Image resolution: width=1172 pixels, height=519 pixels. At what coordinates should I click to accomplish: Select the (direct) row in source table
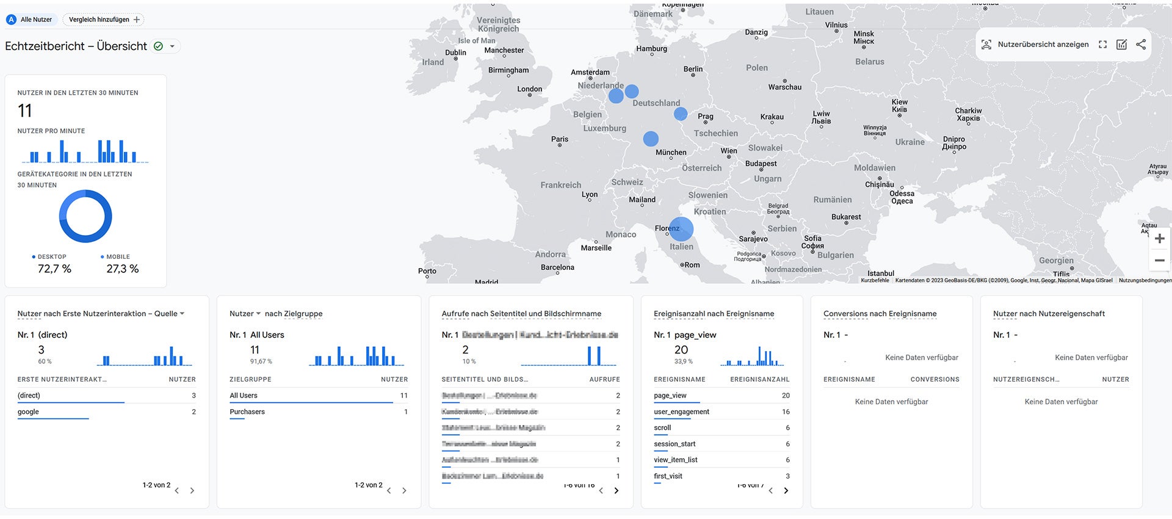pos(107,396)
